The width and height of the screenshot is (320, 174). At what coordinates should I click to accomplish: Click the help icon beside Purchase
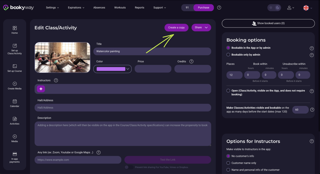pyautogui.click(x=219, y=7)
